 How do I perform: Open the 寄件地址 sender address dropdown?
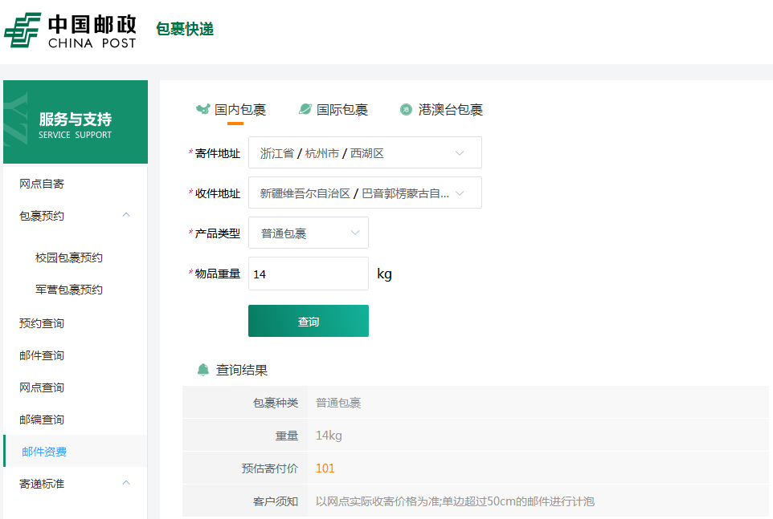click(x=365, y=152)
